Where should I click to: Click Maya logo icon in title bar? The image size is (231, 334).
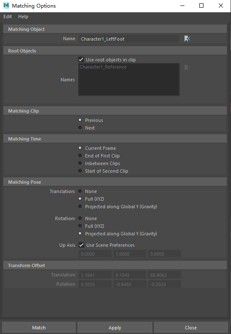tap(6, 6)
